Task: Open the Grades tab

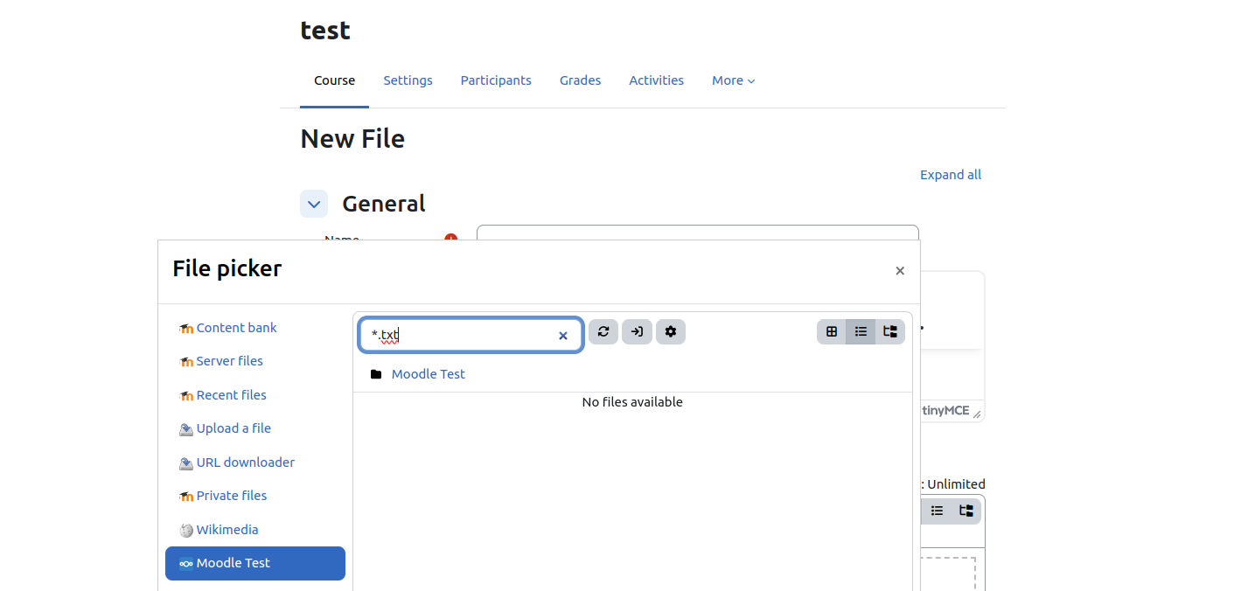Action: (580, 80)
